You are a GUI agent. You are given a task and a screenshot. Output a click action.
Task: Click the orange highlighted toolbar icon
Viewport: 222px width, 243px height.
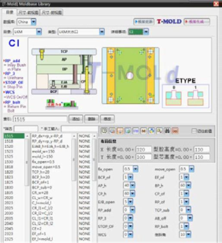click(120, 131)
